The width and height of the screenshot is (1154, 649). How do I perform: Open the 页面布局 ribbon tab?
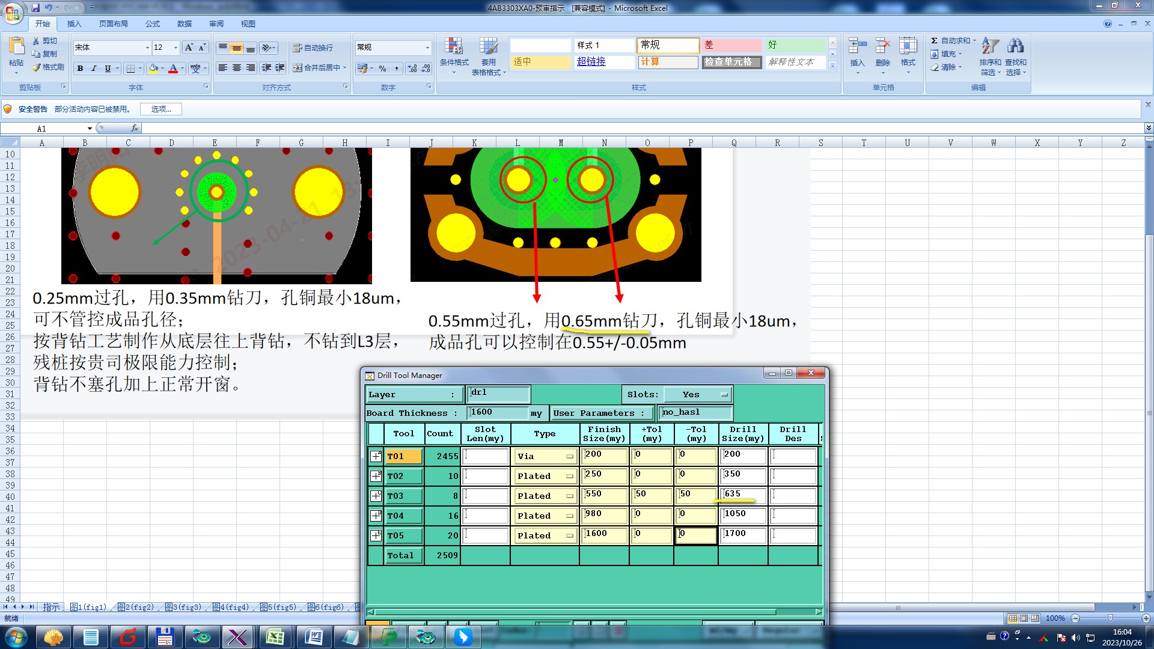[x=114, y=24]
